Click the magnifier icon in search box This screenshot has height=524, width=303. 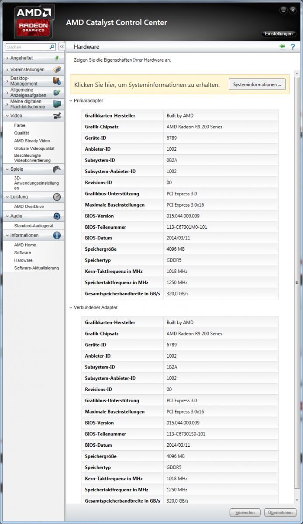[52, 47]
